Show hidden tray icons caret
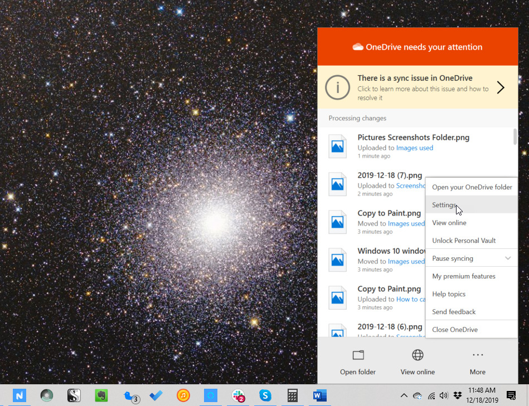This screenshot has height=406, width=529. click(x=404, y=395)
